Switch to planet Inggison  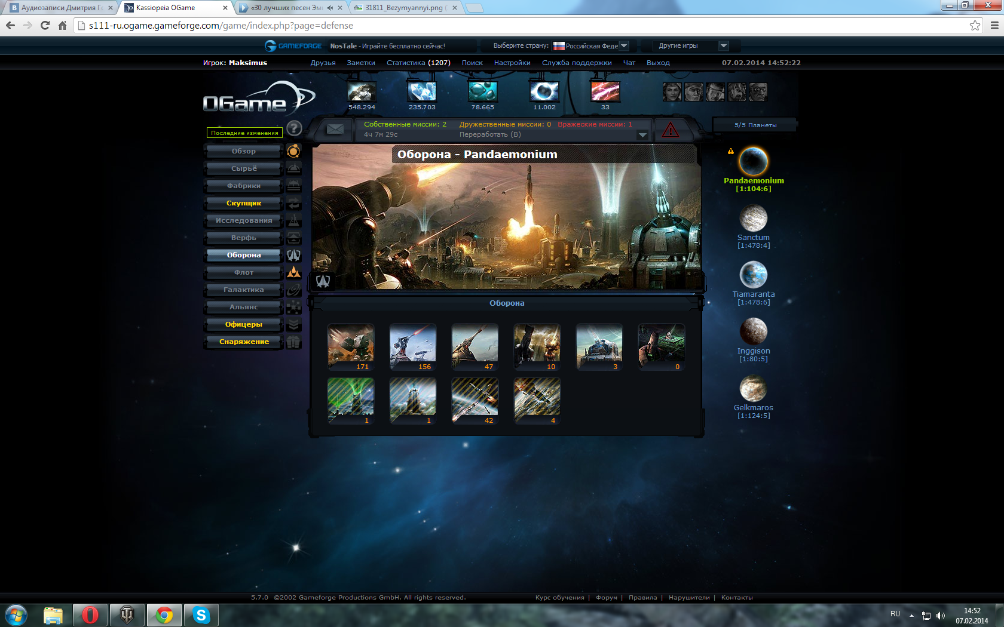754,340
